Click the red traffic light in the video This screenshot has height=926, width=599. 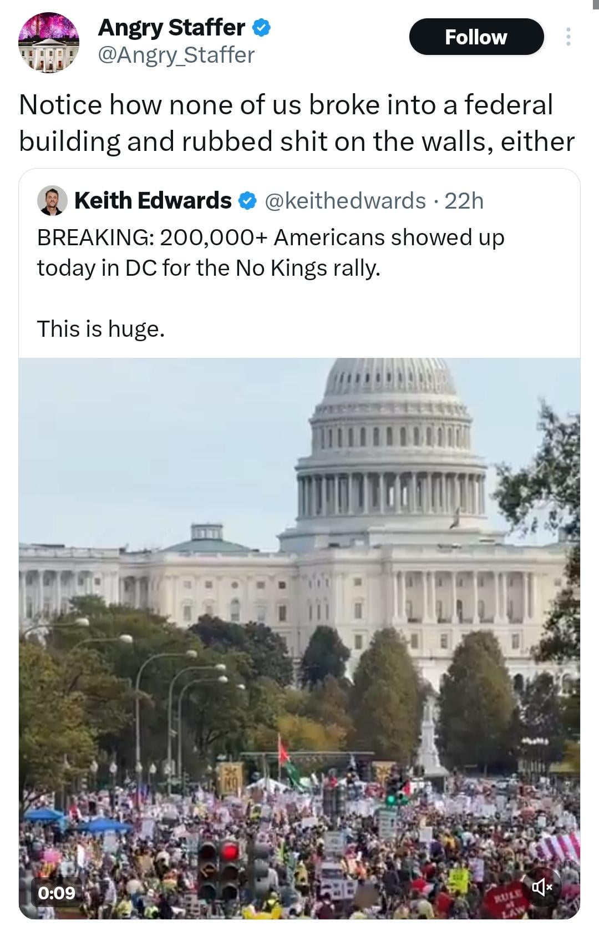[229, 852]
